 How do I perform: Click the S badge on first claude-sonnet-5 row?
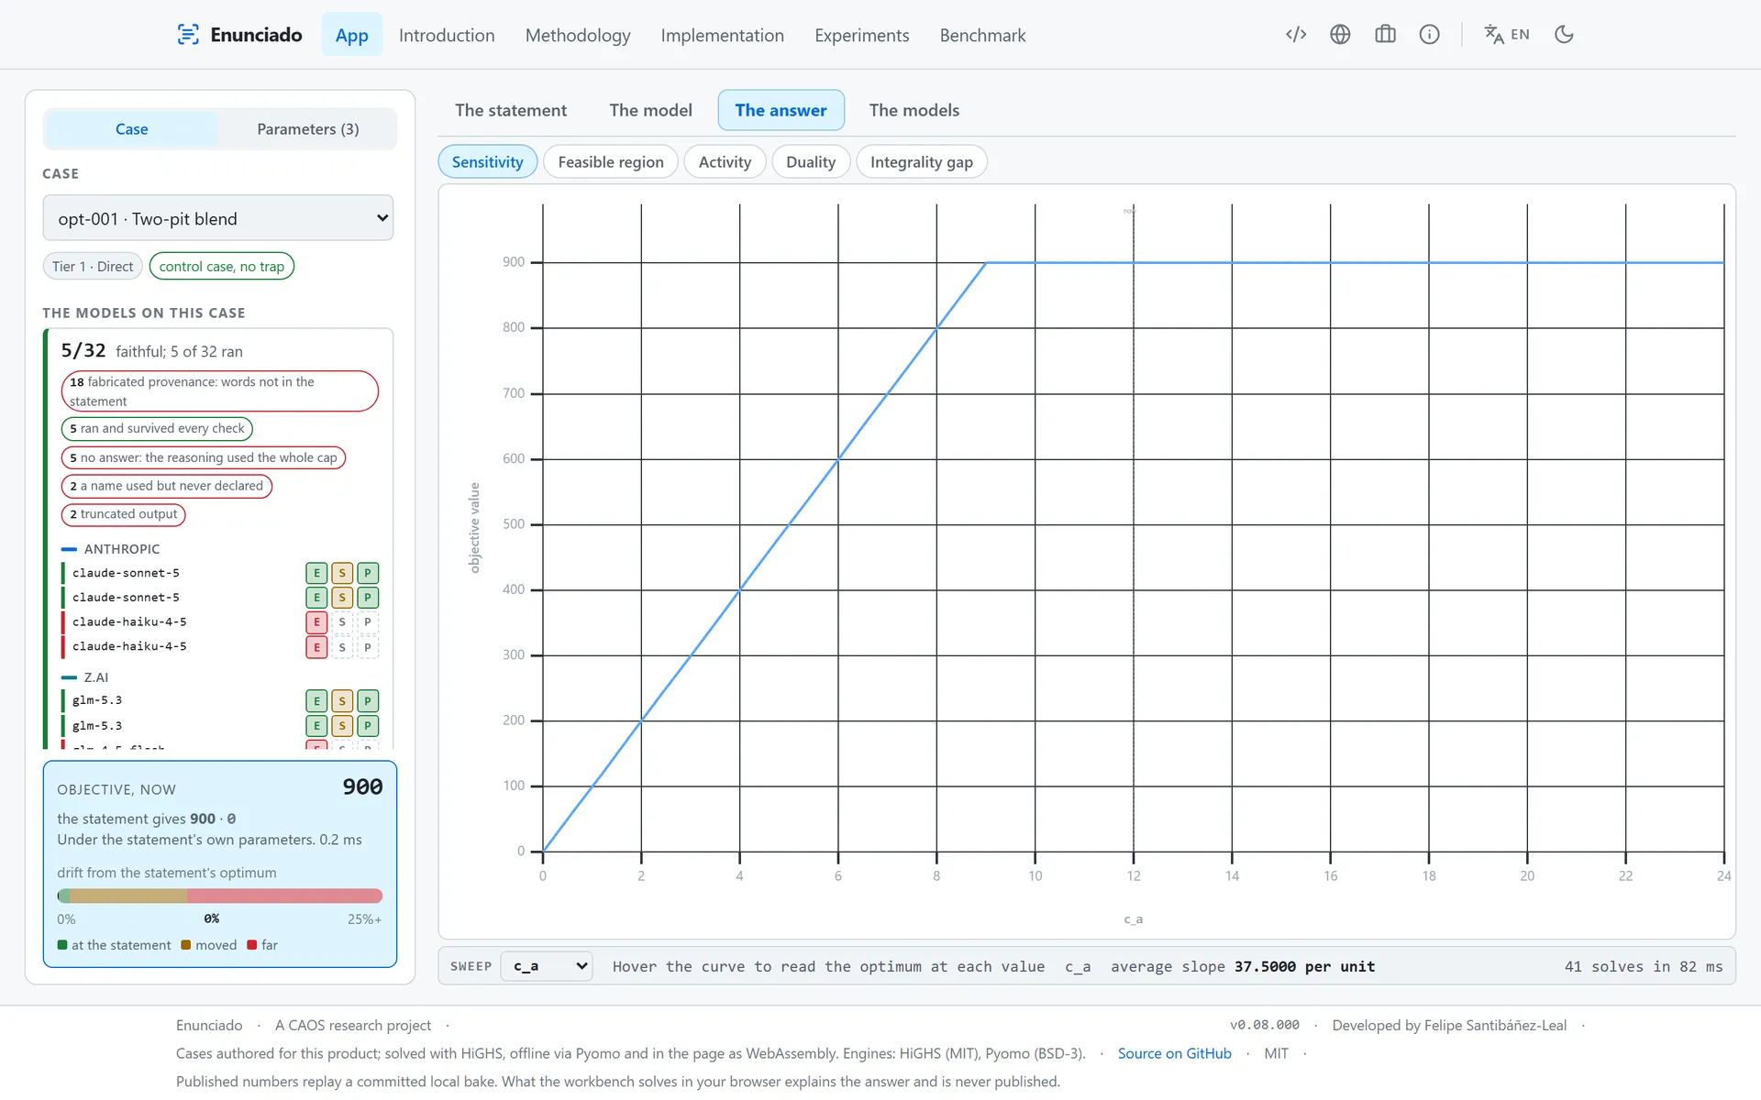[x=342, y=574]
